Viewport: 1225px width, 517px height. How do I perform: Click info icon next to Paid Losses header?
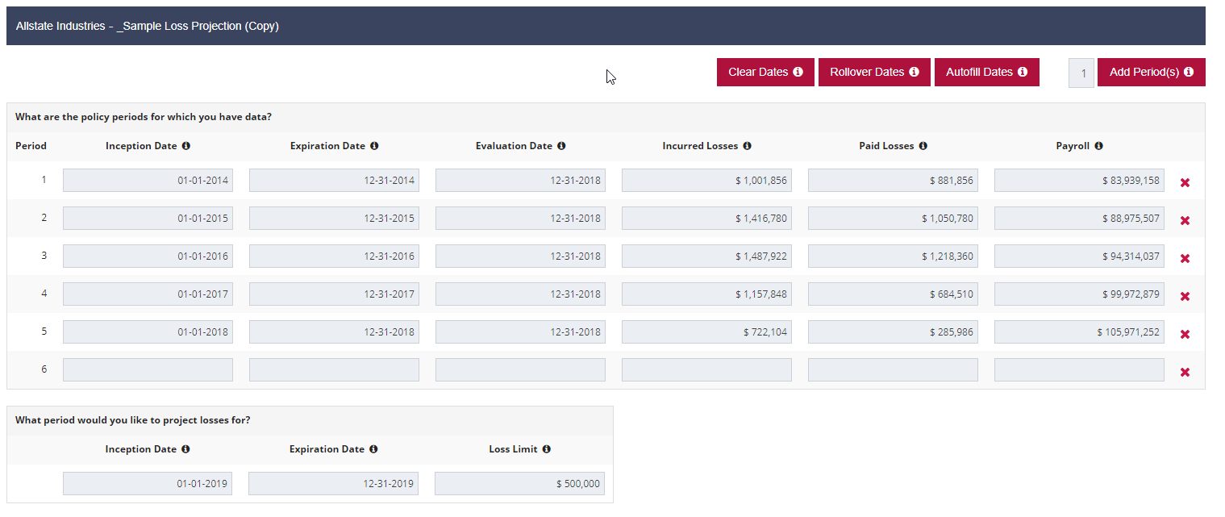coord(923,146)
